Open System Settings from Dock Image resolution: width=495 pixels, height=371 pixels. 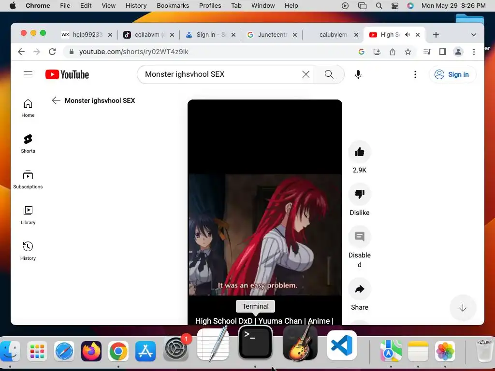click(x=176, y=350)
